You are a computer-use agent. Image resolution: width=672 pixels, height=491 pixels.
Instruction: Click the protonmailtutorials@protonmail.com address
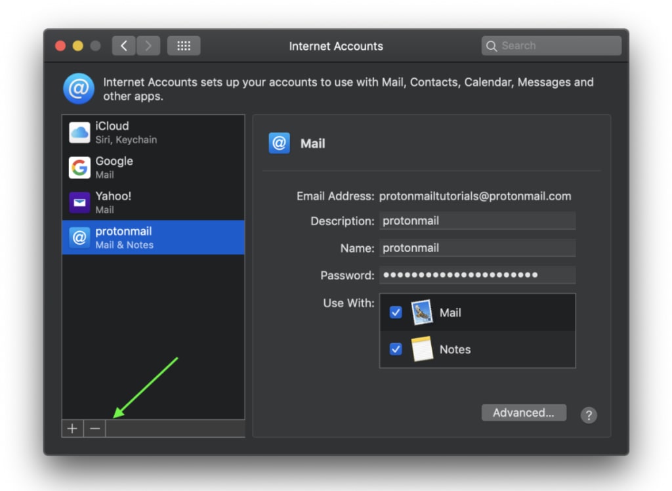[x=475, y=196]
